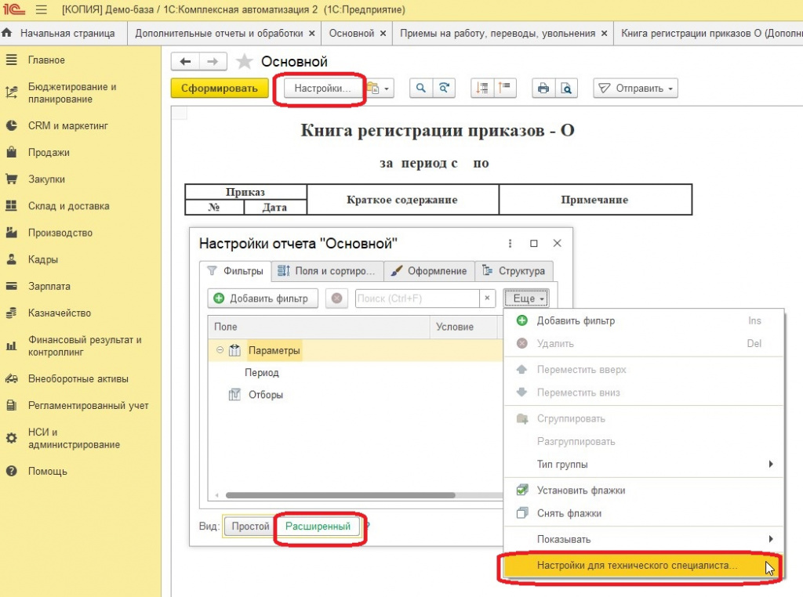803x597 pixels.
Task: Select the Фильтры tab in settings dialog
Action: tap(235, 270)
